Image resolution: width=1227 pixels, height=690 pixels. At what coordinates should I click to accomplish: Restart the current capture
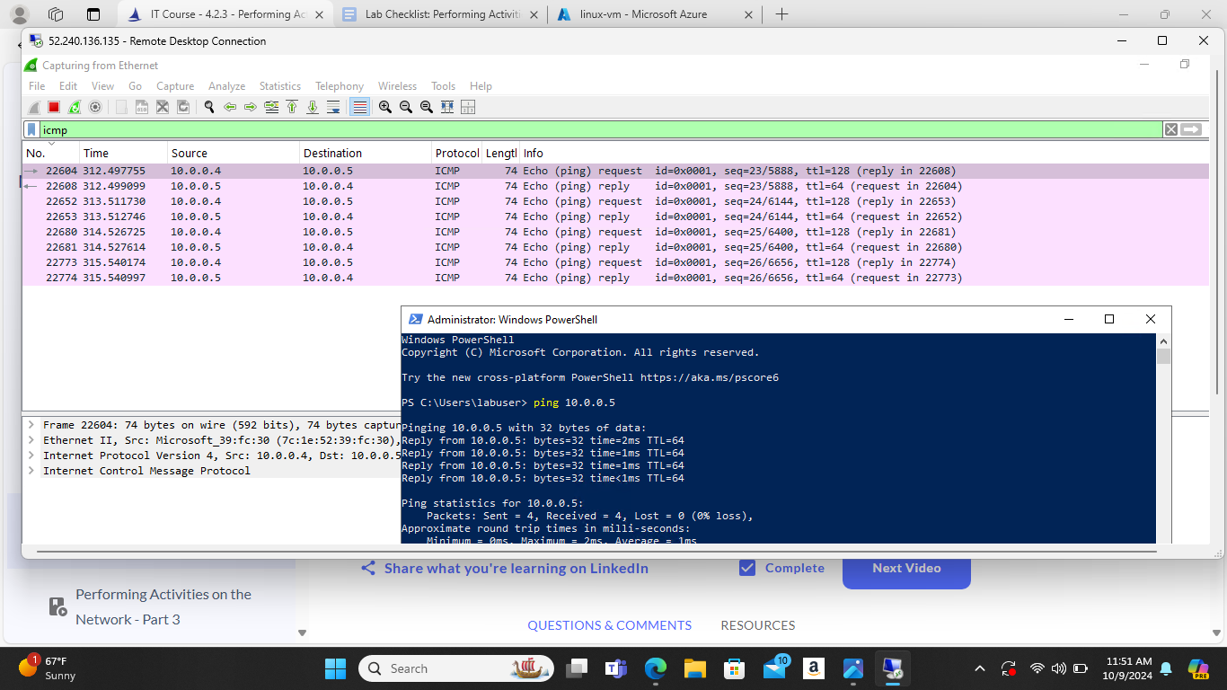(x=75, y=107)
